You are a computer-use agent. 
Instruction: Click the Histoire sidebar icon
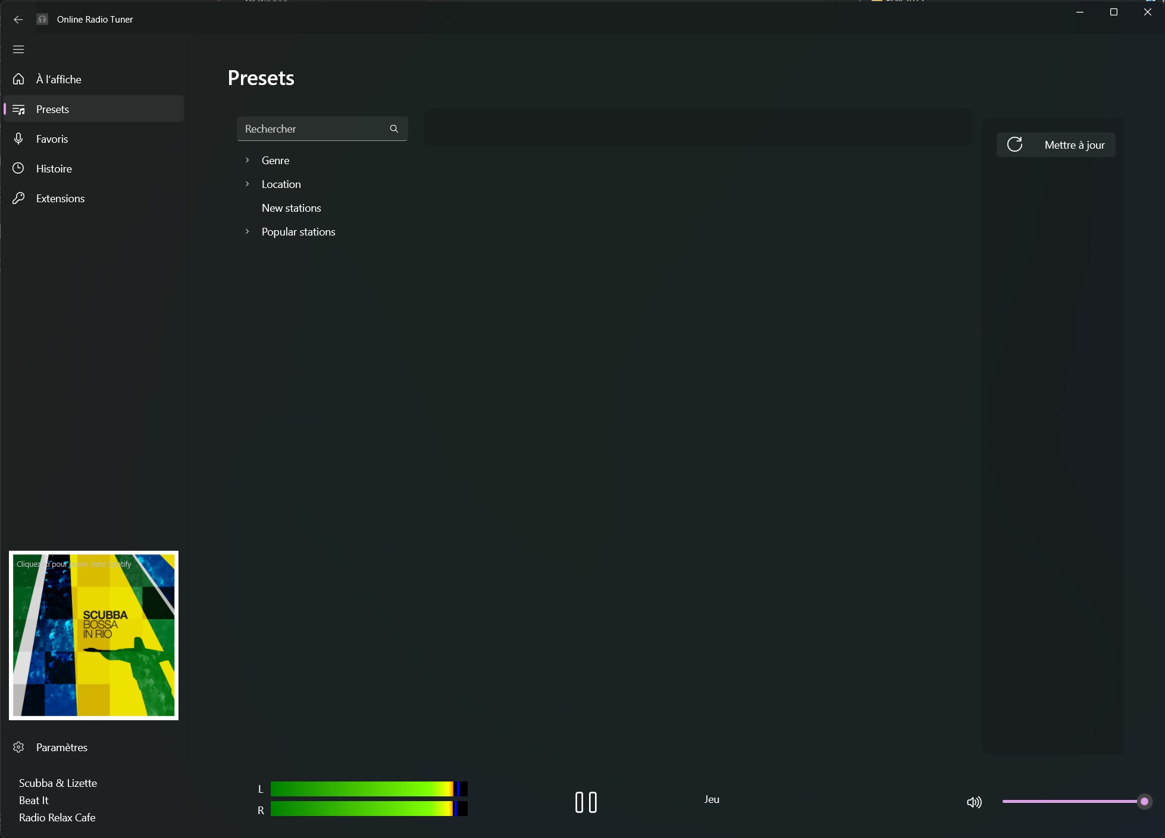click(19, 168)
